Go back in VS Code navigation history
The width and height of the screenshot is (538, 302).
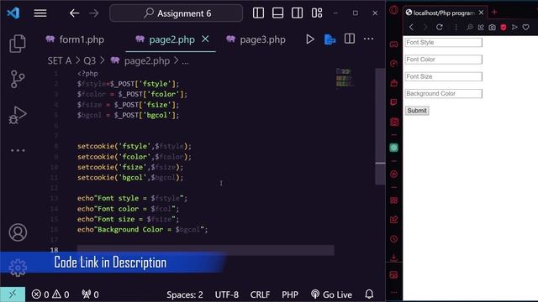click(x=74, y=13)
